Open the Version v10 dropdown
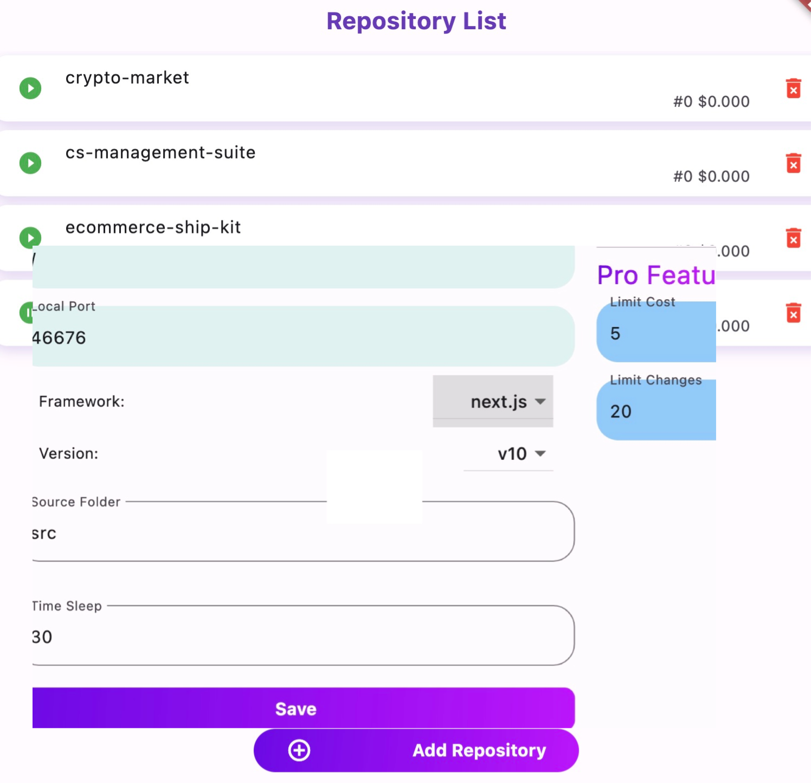The height and width of the screenshot is (783, 811). click(520, 454)
